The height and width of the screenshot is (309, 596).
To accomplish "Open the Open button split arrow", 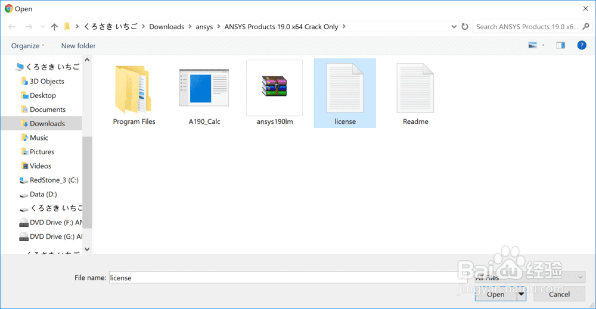I will click(x=521, y=294).
